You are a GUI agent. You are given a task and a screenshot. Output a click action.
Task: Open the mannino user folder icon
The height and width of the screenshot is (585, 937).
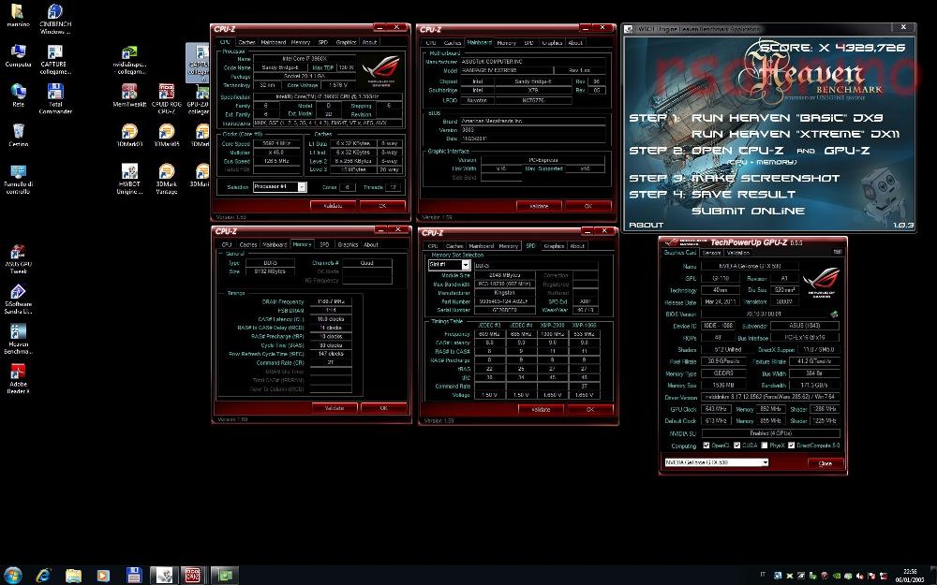click(x=18, y=16)
